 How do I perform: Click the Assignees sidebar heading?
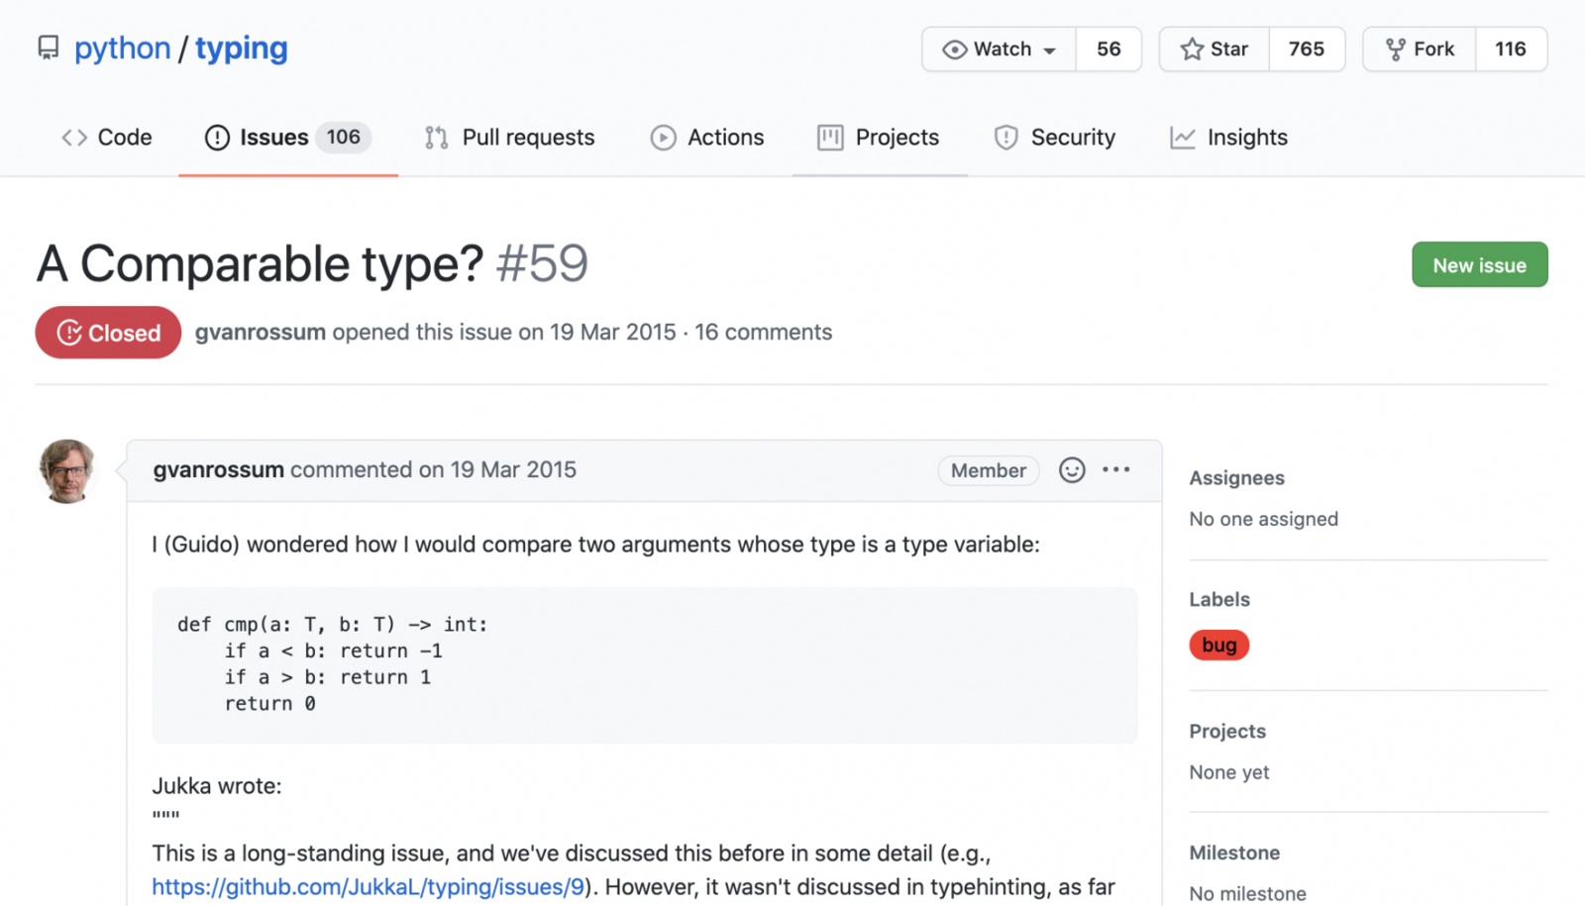[1236, 477]
